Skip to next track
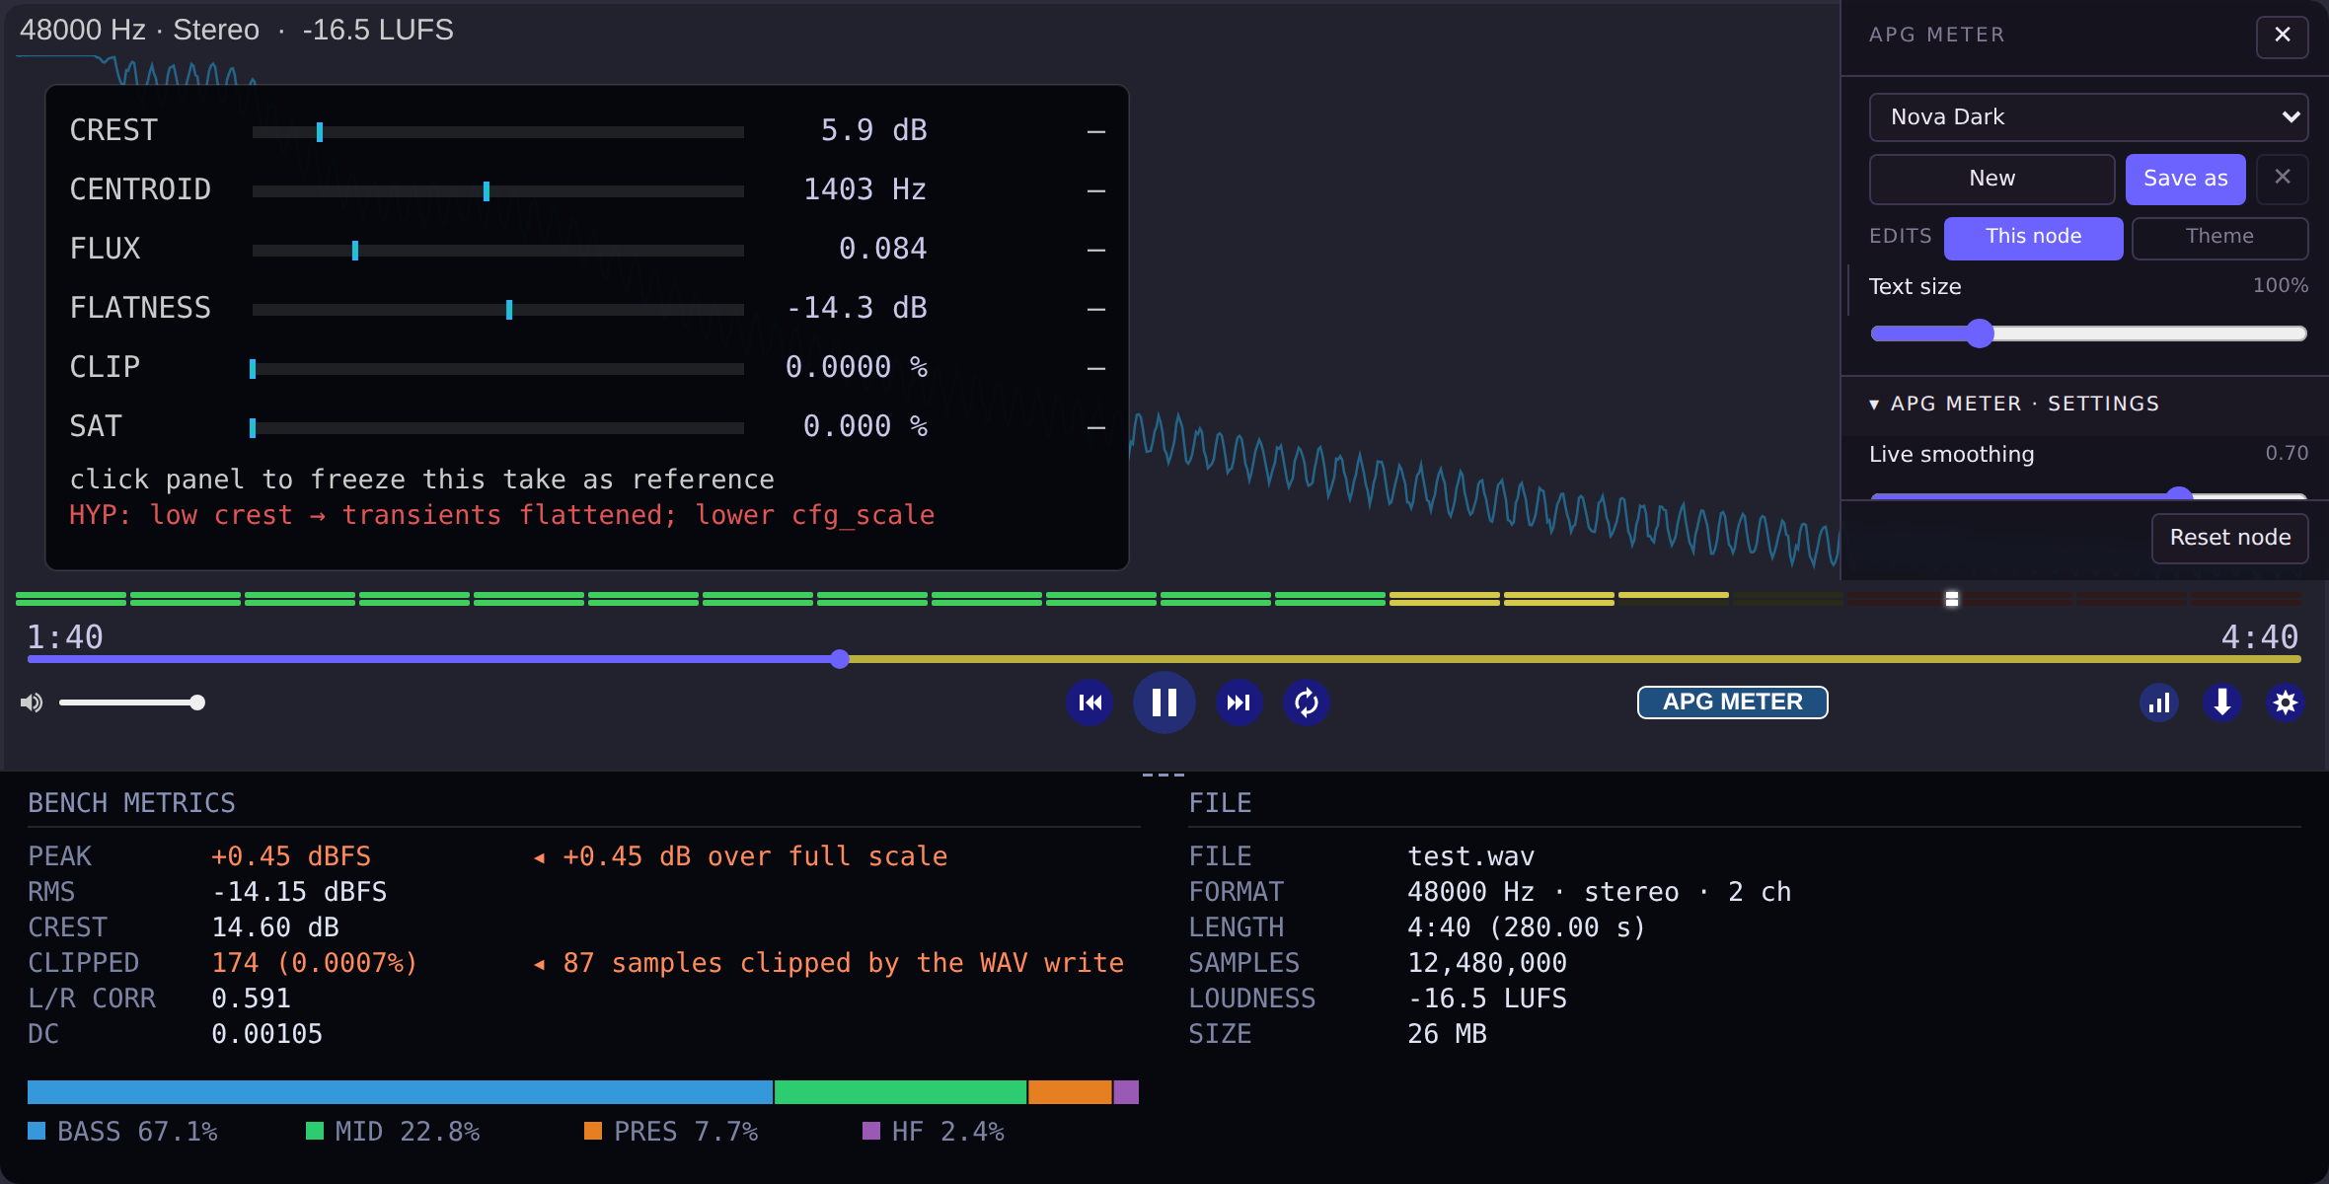 1239,703
